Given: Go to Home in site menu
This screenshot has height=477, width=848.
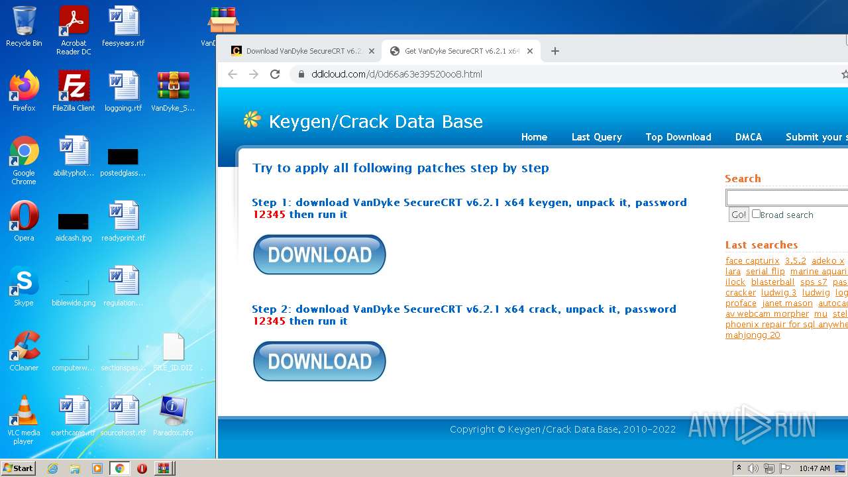Looking at the screenshot, I should 534,137.
